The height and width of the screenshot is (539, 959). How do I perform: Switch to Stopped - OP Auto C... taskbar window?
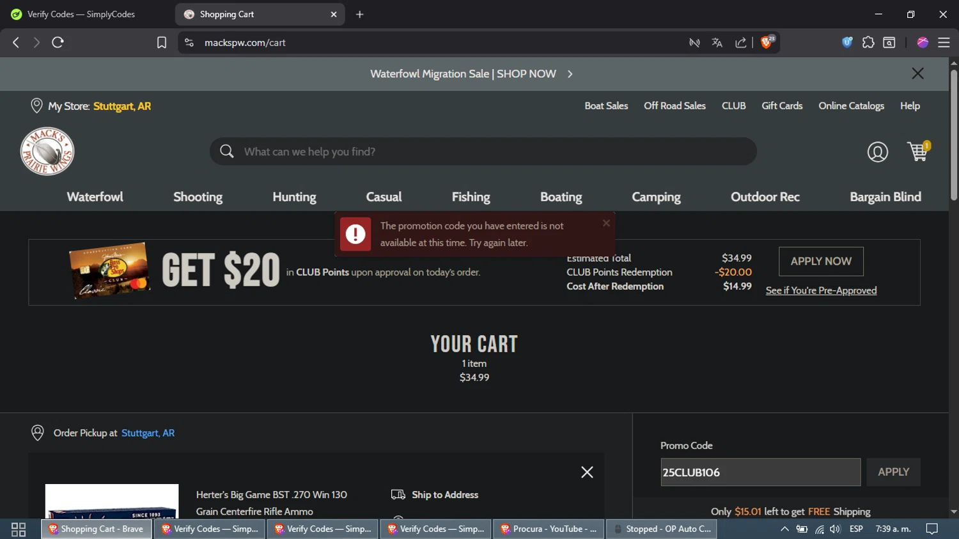(661, 529)
